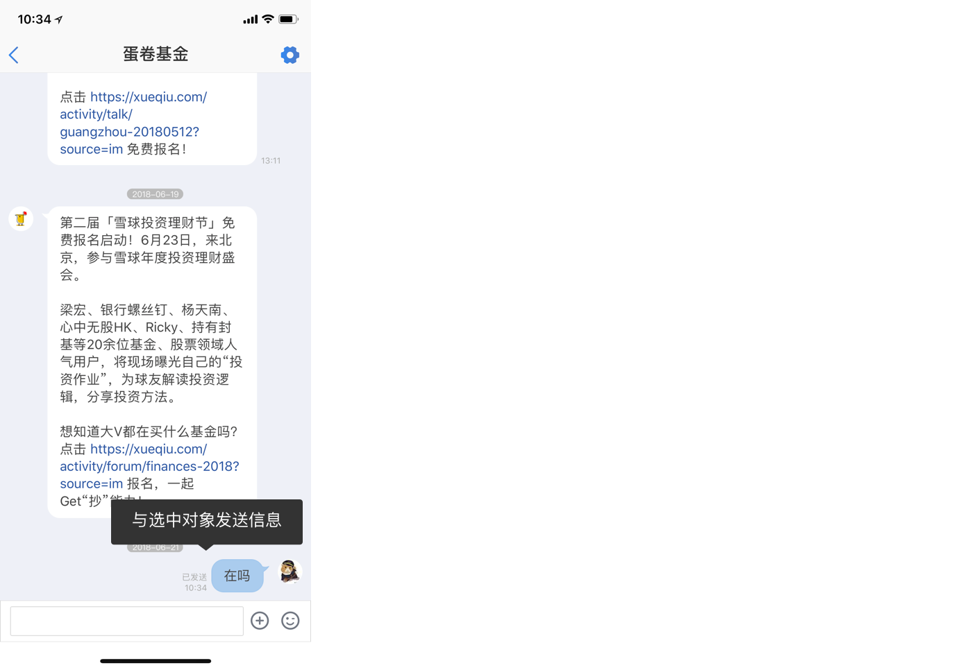Open chat settings gear icon
Viewport: 972px width, 670px height.
(x=290, y=55)
